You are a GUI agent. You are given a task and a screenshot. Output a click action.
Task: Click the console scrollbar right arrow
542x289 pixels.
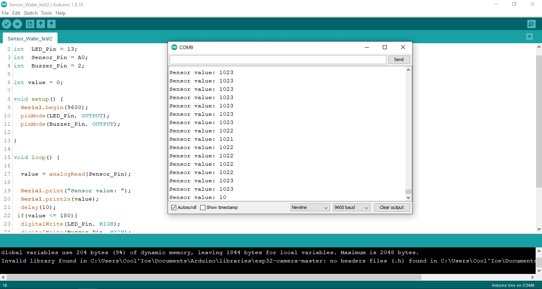pyautogui.click(x=533, y=278)
